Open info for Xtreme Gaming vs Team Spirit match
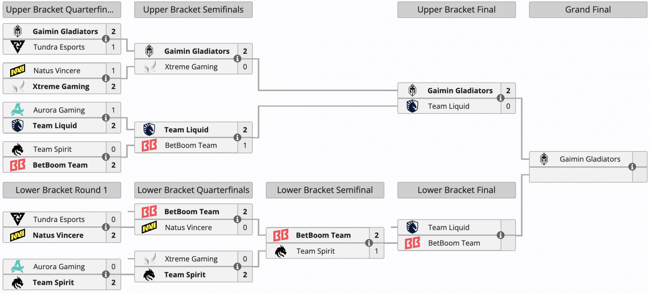Screen dimensions: 649x294 point(237,266)
